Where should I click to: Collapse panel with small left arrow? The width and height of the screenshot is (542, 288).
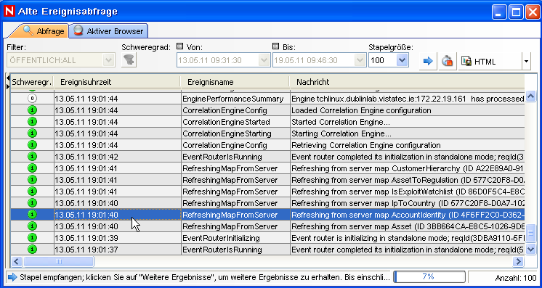click(x=8, y=78)
